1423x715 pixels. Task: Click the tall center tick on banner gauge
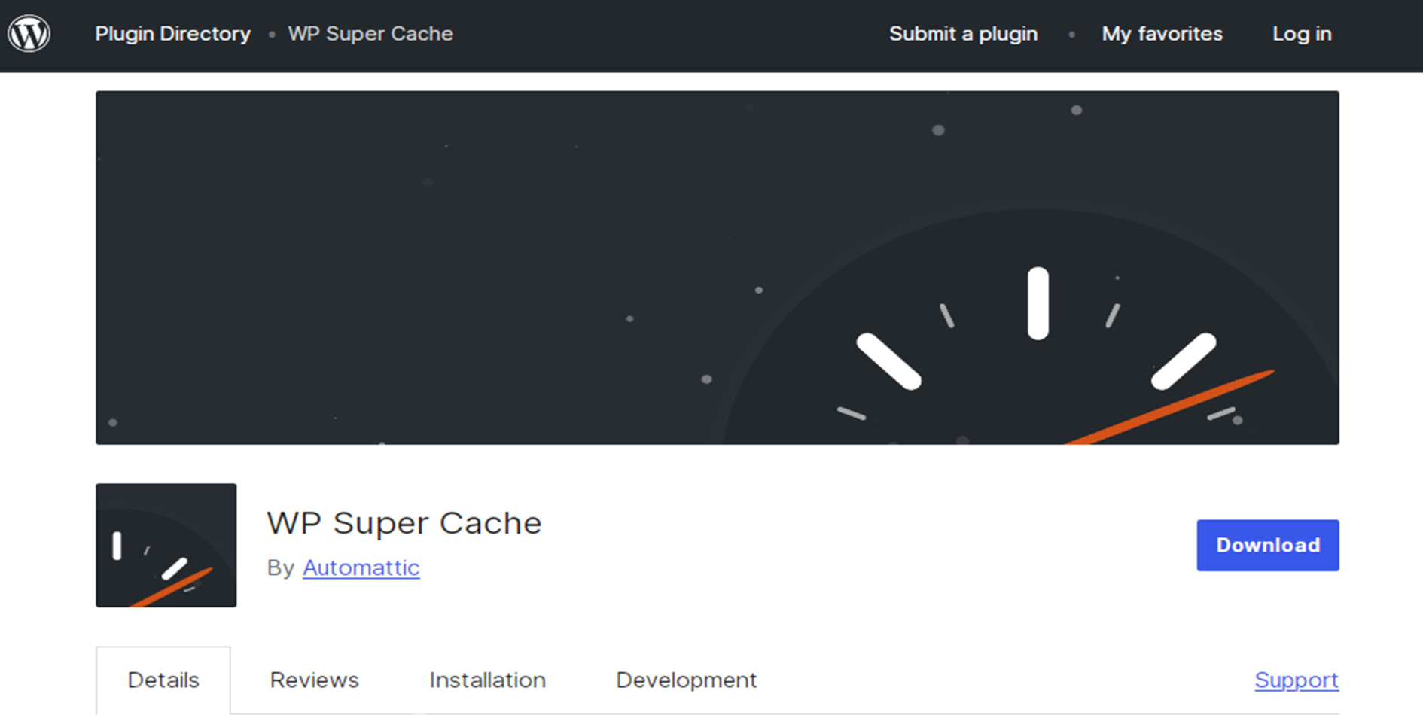[x=1038, y=303]
